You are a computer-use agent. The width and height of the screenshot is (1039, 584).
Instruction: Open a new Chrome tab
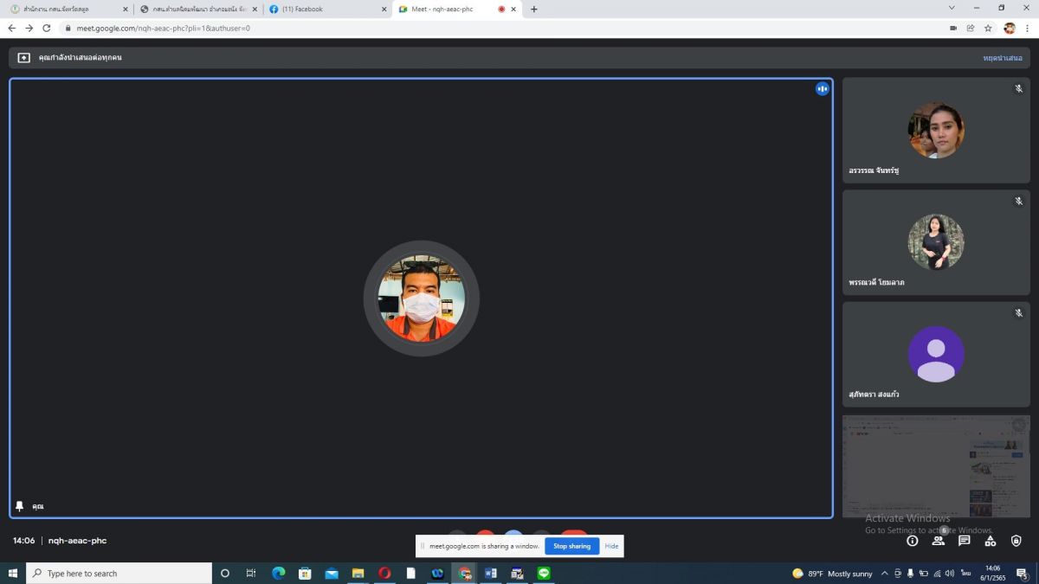[533, 9]
